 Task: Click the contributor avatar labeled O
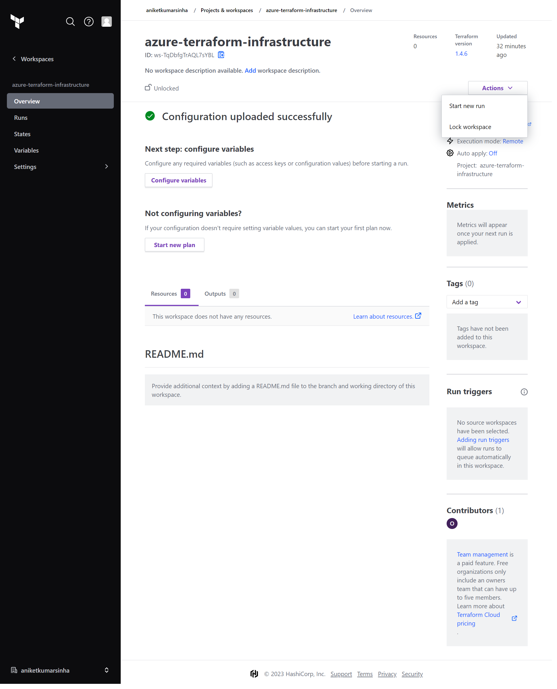(456, 528)
